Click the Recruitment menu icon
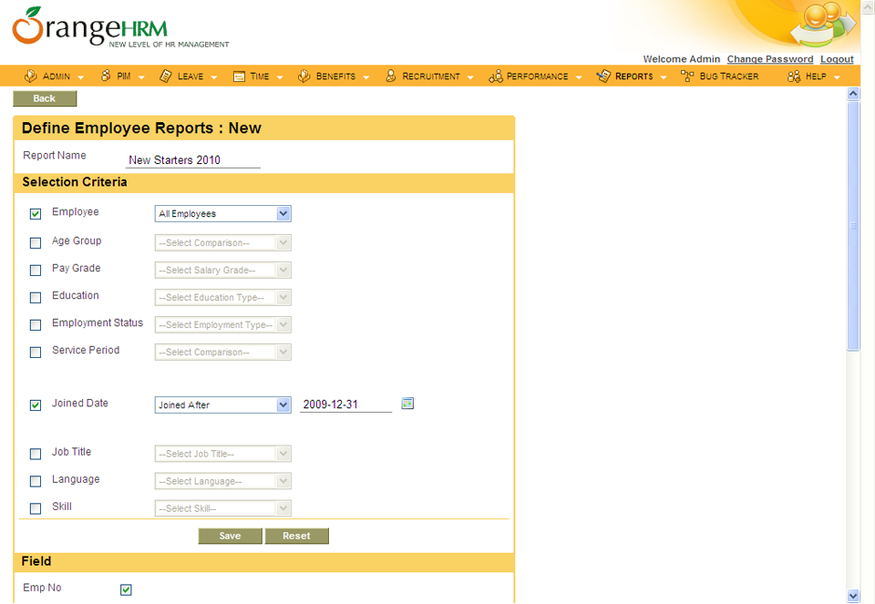 pos(391,76)
